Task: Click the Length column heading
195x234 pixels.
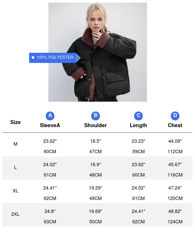Action: (x=138, y=125)
